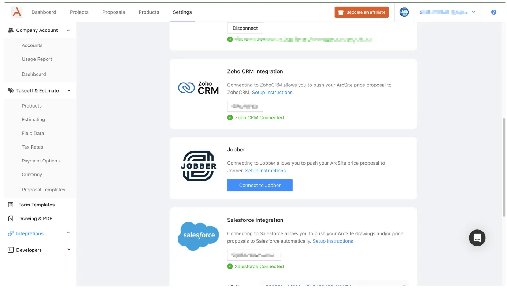
Task: Open Payment Options settings
Action: click(41, 161)
